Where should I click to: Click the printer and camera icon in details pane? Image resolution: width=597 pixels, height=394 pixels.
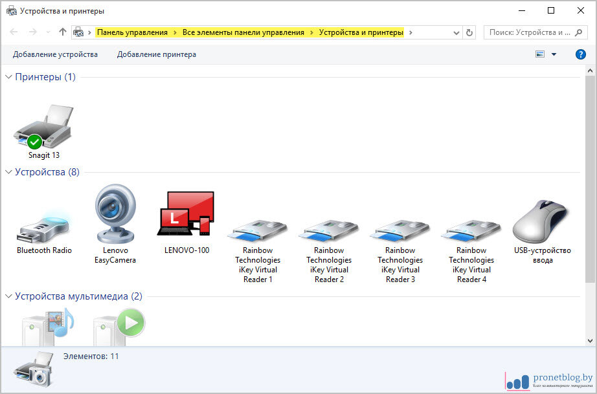[x=33, y=369]
